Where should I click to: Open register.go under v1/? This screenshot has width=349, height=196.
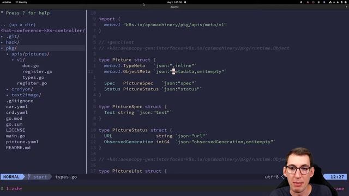[38, 71]
